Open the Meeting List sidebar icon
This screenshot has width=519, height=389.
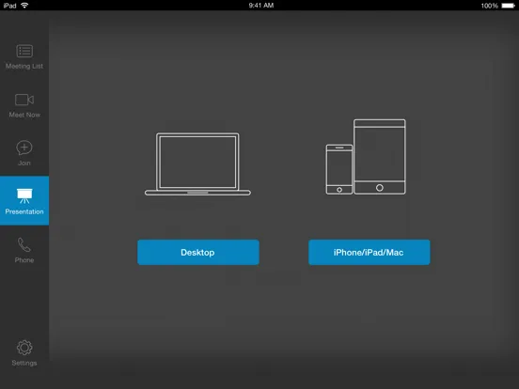tap(24, 52)
